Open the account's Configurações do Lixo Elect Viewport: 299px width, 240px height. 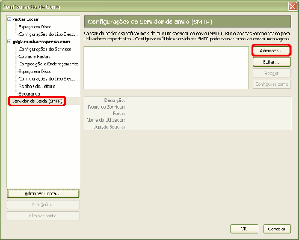click(49, 79)
